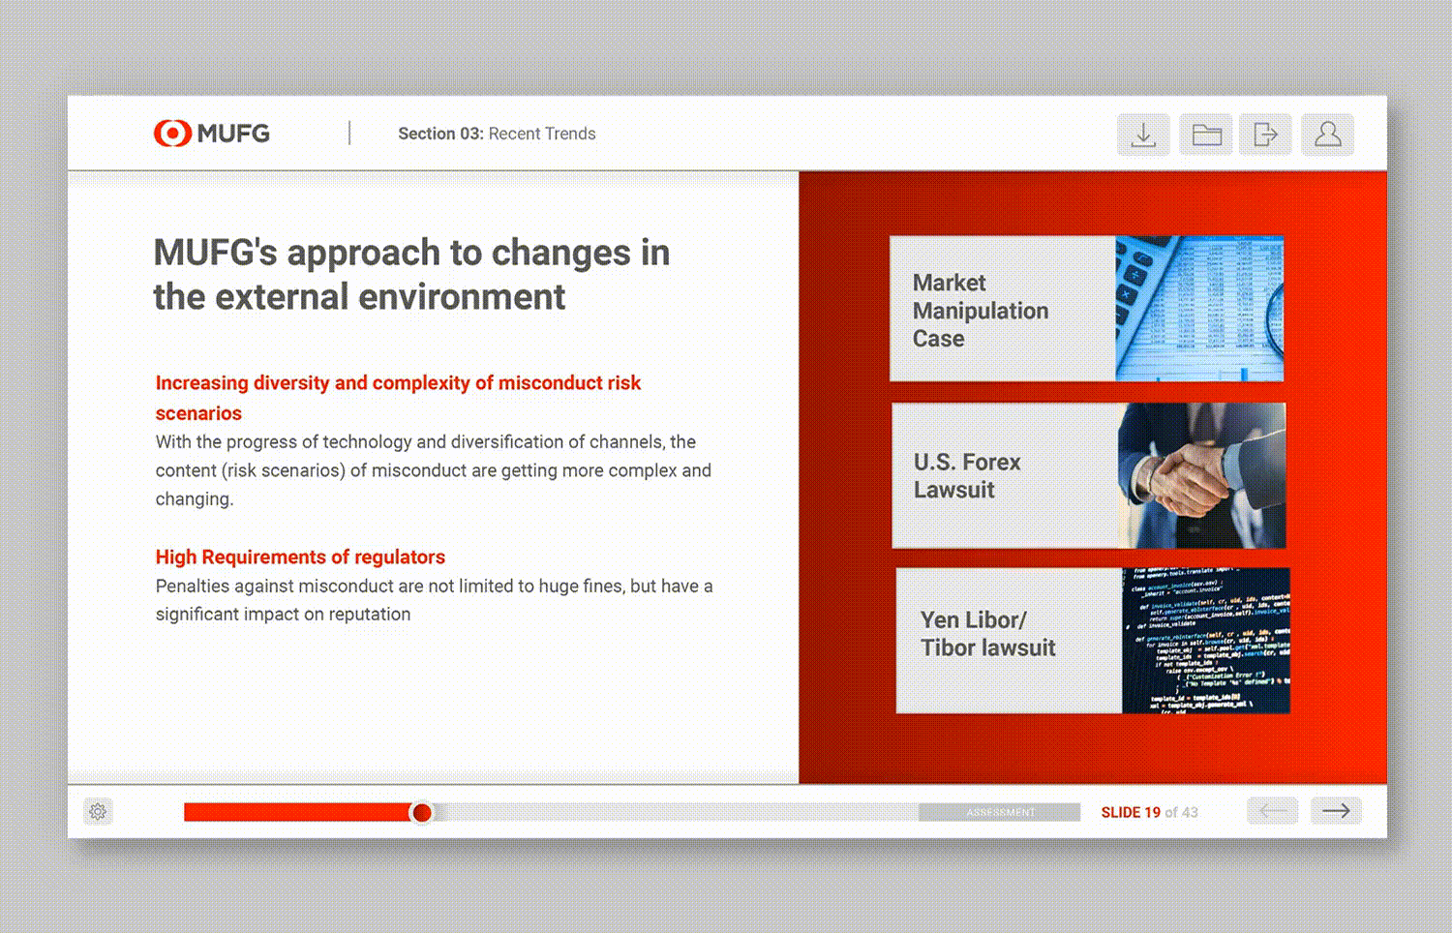Click the handshake image thumbnail
This screenshot has width=1452, height=933.
[x=1201, y=476]
